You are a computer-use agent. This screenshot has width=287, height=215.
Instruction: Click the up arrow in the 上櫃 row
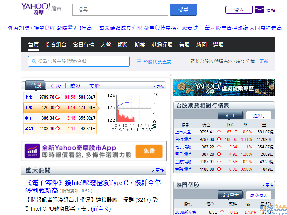click(x=57, y=108)
